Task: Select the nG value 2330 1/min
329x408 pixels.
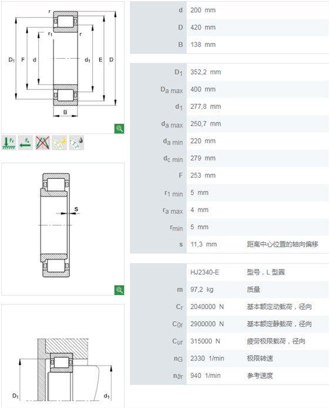Action: point(207,358)
